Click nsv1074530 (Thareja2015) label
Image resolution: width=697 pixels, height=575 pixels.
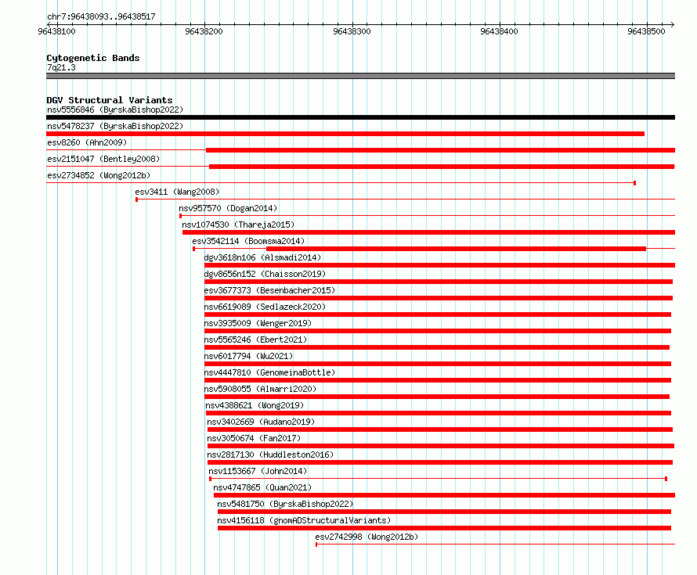coord(238,225)
